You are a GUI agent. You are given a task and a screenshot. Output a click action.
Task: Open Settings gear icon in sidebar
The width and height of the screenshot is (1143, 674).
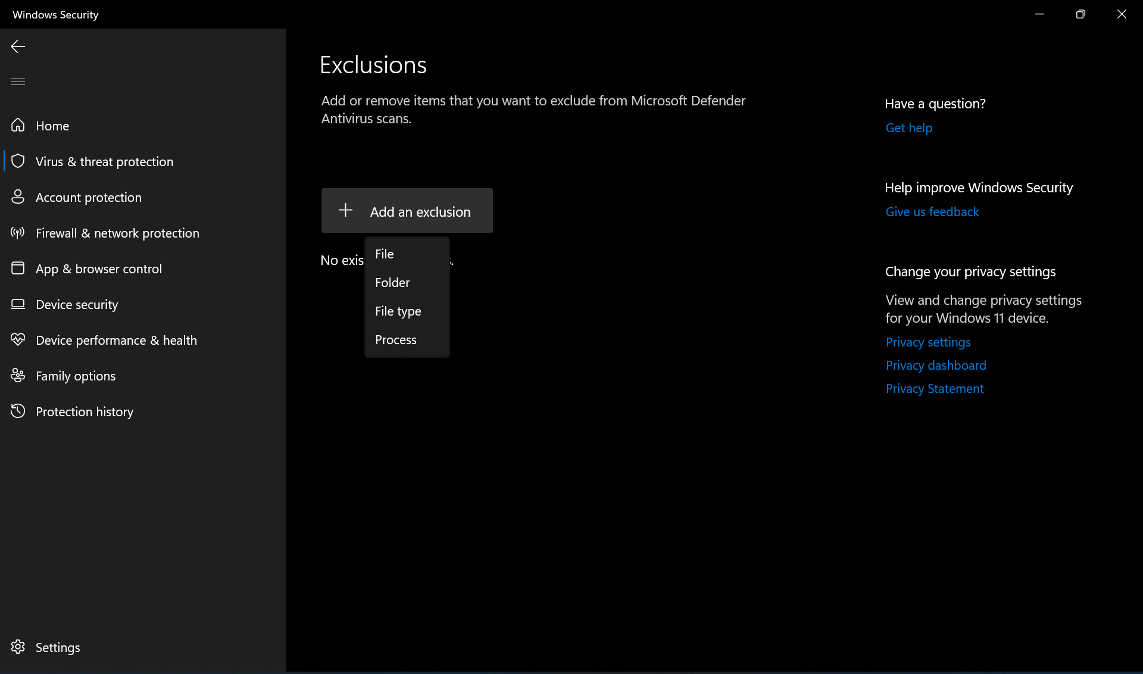point(18,647)
